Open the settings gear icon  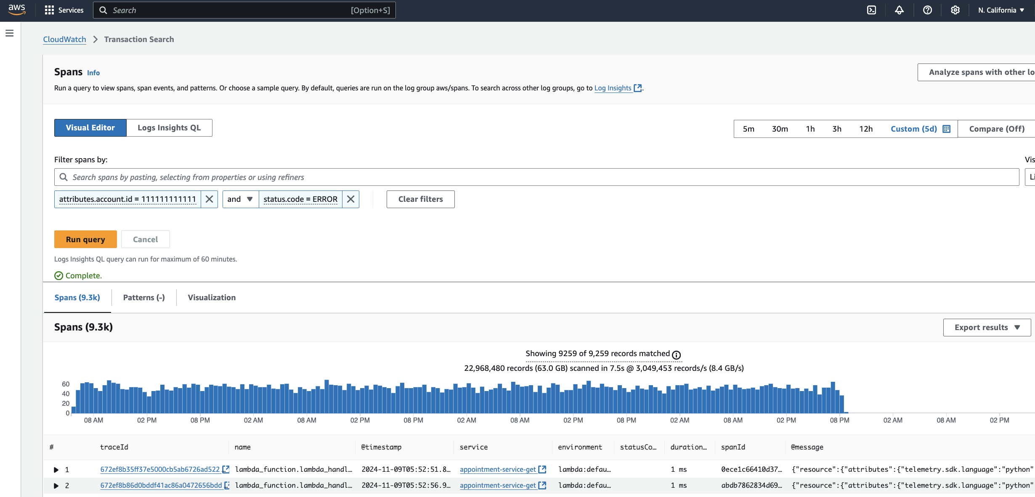[955, 10]
